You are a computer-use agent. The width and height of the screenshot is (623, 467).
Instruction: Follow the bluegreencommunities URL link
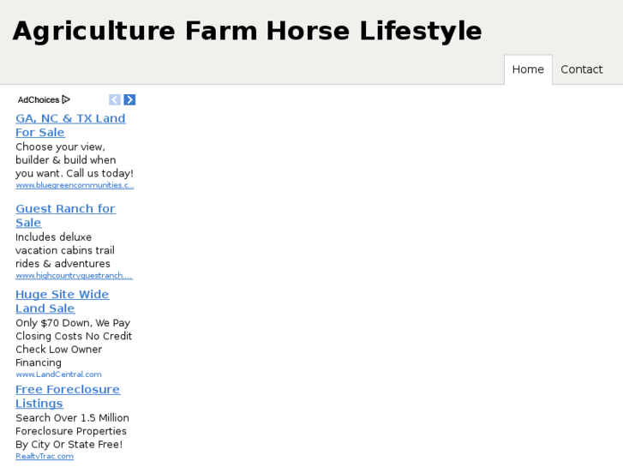[75, 185]
